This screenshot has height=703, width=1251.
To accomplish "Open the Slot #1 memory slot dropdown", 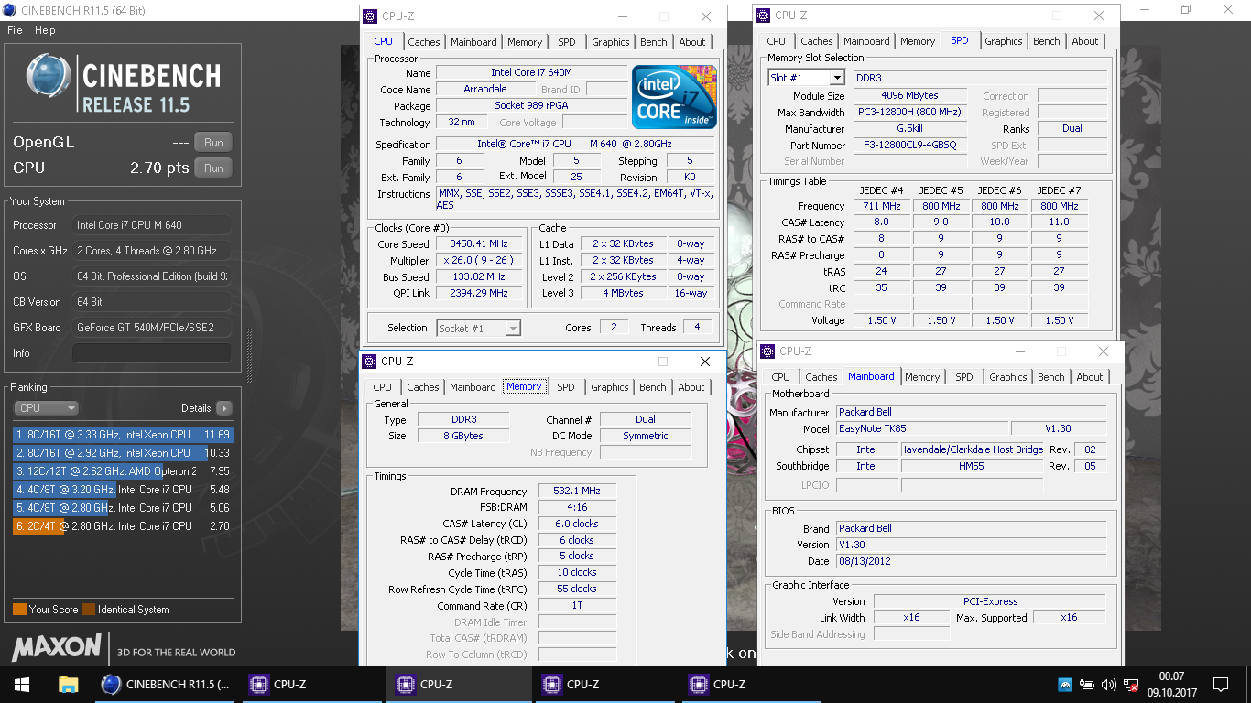I will coord(806,78).
